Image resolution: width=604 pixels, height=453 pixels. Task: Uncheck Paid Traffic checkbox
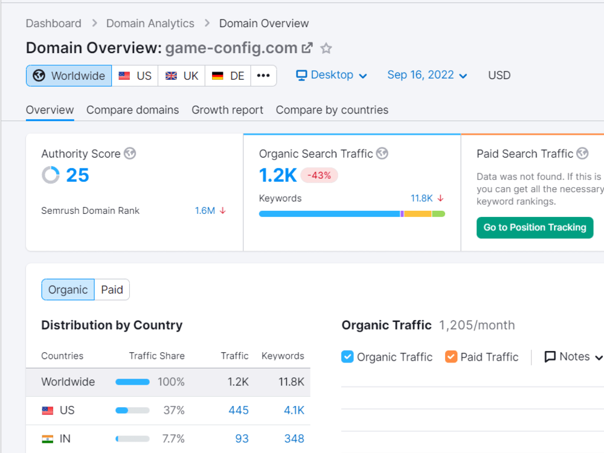tap(451, 357)
